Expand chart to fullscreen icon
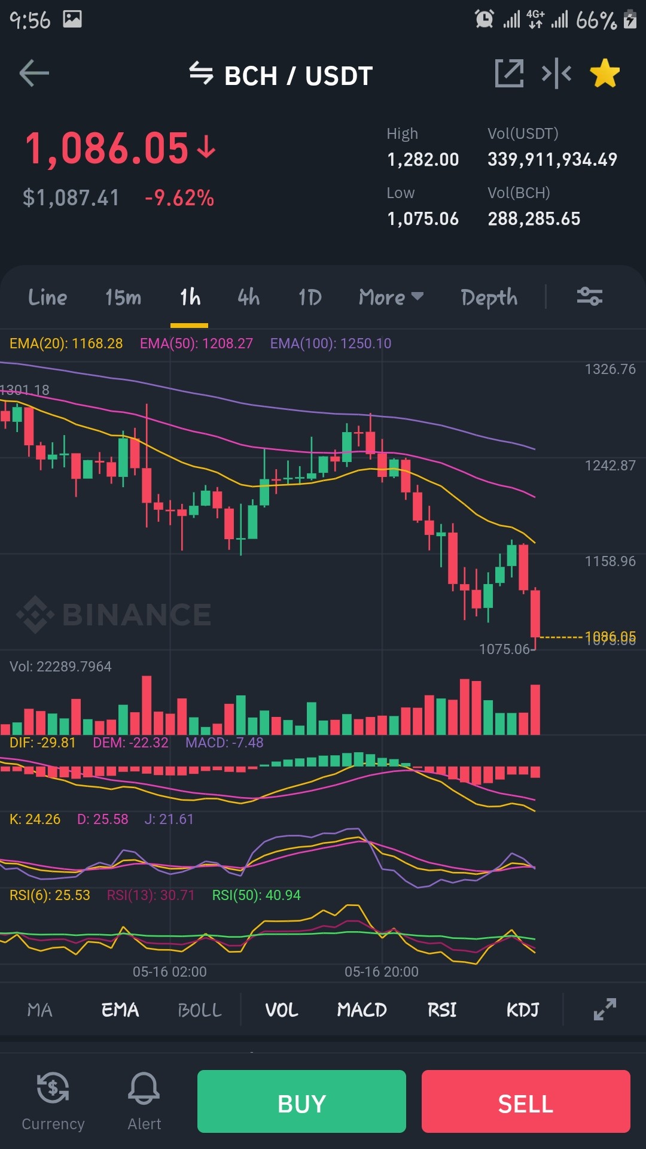Screen dimensions: 646x1149 click(x=605, y=1010)
